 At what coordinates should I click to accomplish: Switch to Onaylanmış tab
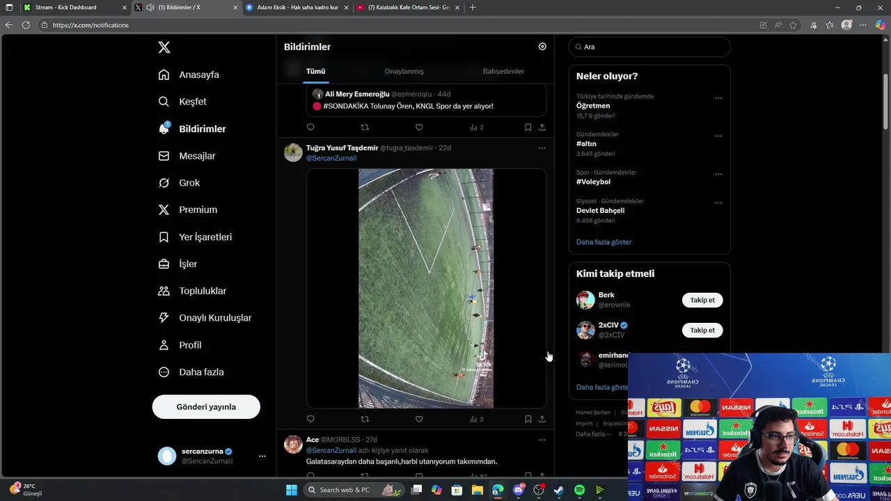(x=404, y=71)
